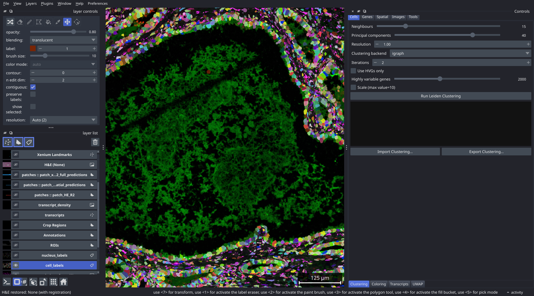
Task: Select the shuffle colors tool
Action: coord(10,22)
